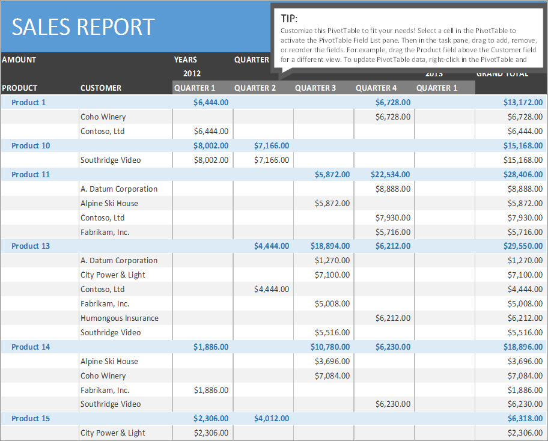This screenshot has height=441, width=548.
Task: Collapse the Product 11 group row
Action: [x=31, y=174]
